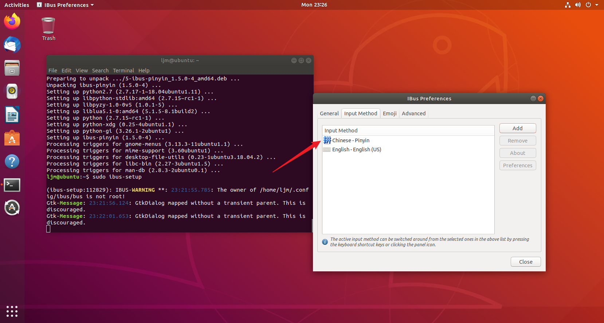Open the terminal Help menu
Image resolution: width=604 pixels, height=323 pixels.
pyautogui.click(x=144, y=71)
